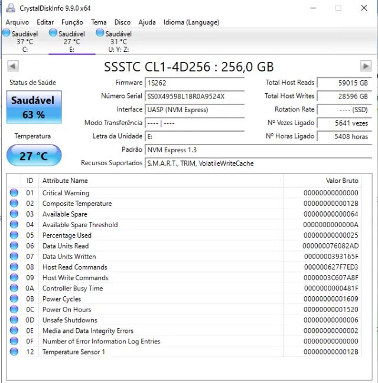Click the 27 °C temperature button

[x=34, y=155]
